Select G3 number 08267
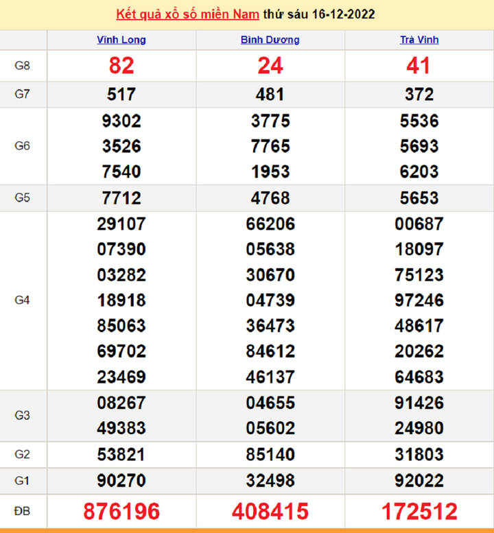This screenshot has width=494, height=533. 121,403
